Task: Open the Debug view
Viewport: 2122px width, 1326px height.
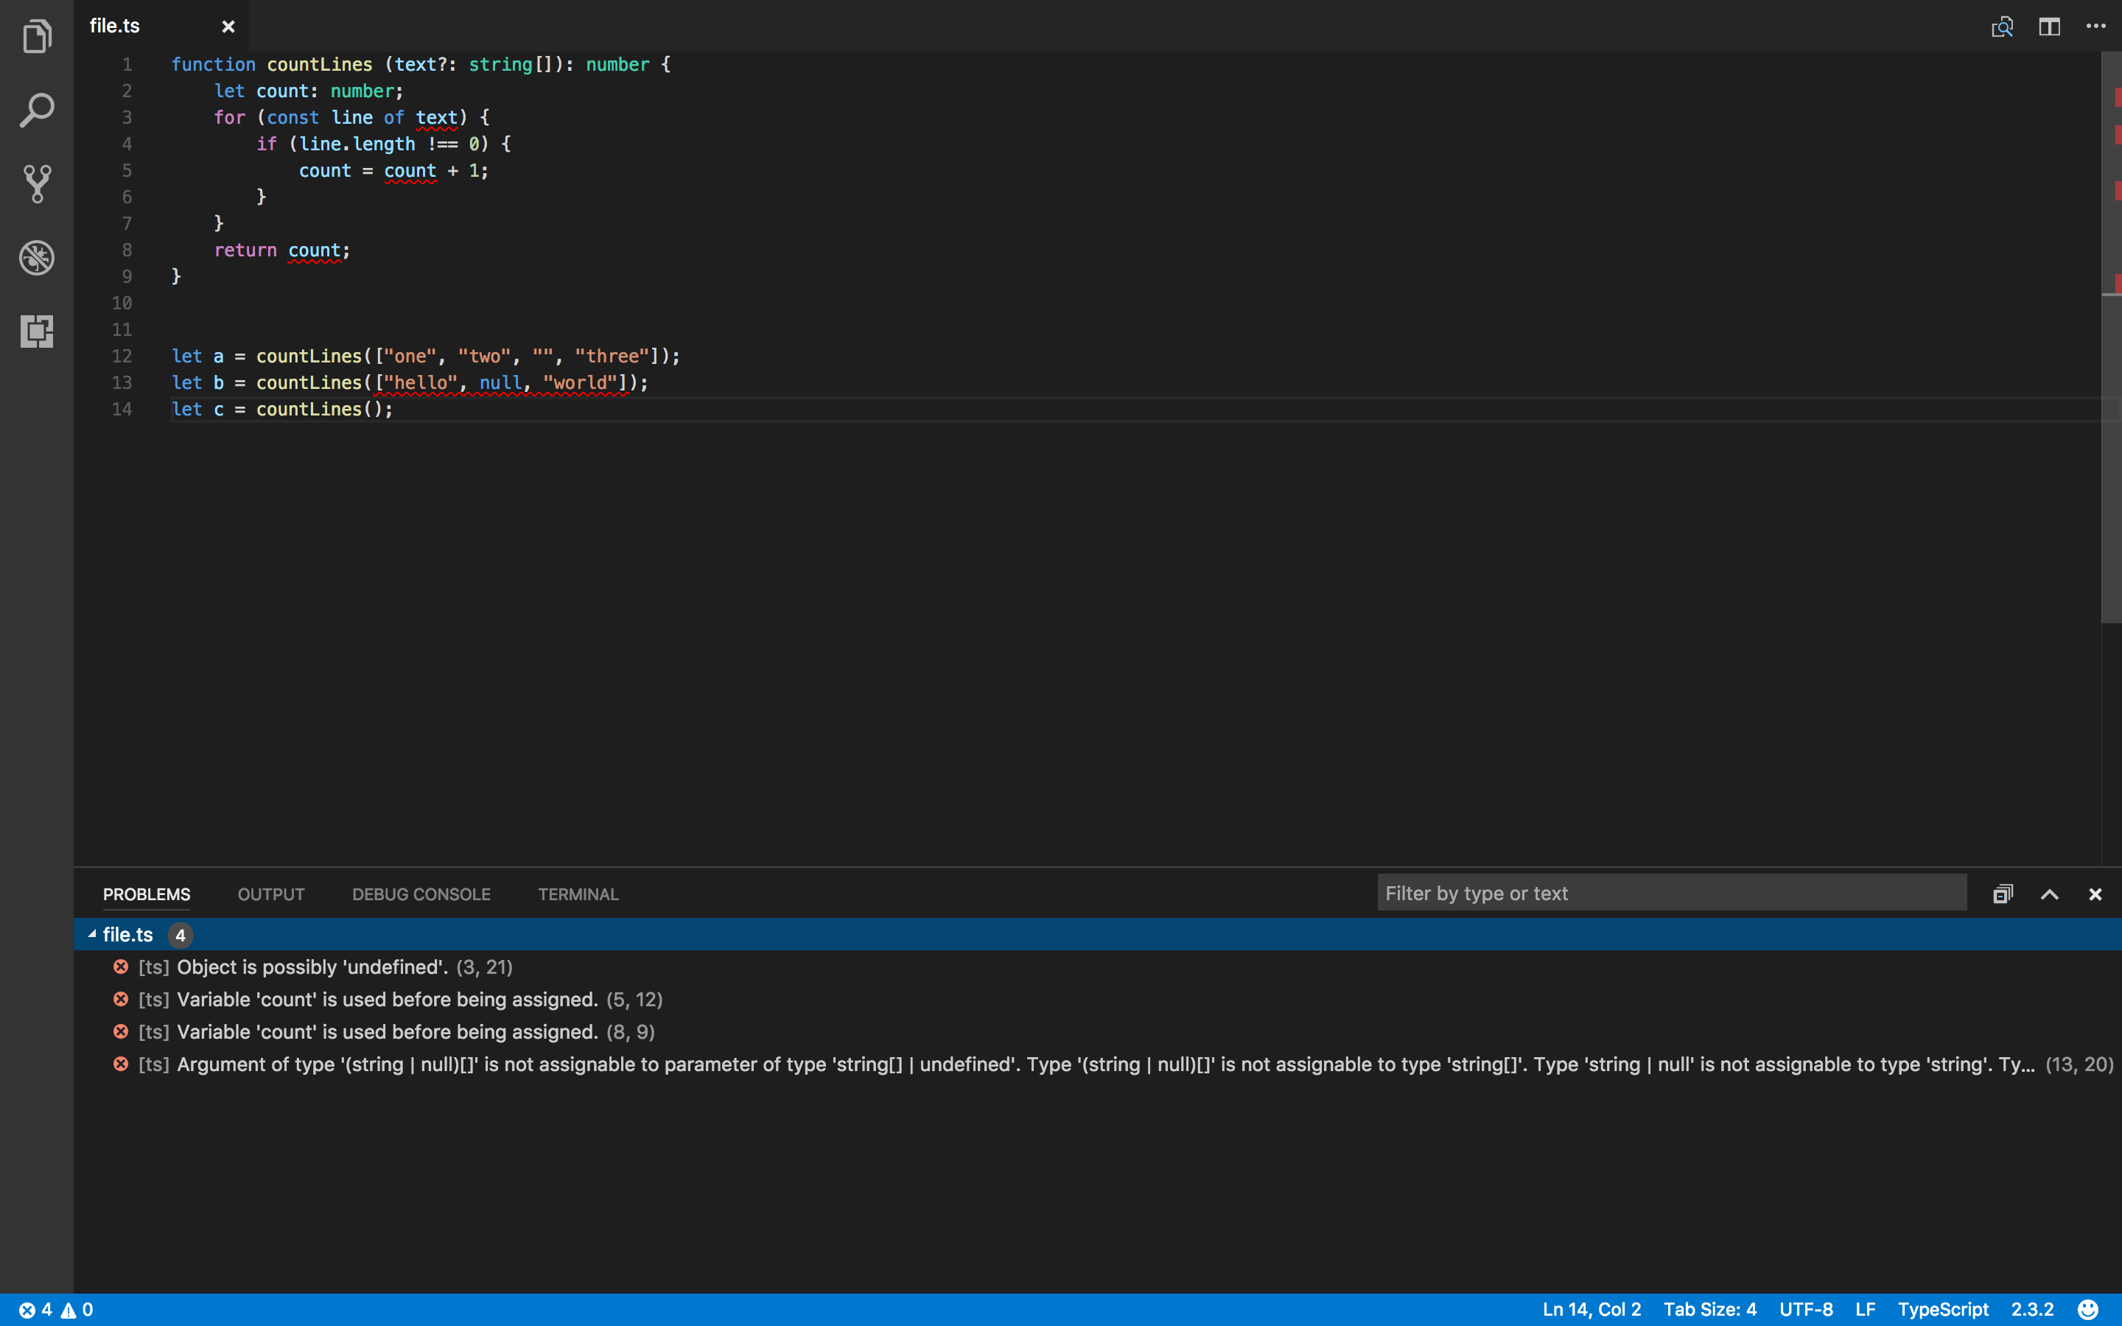Action: (x=37, y=258)
